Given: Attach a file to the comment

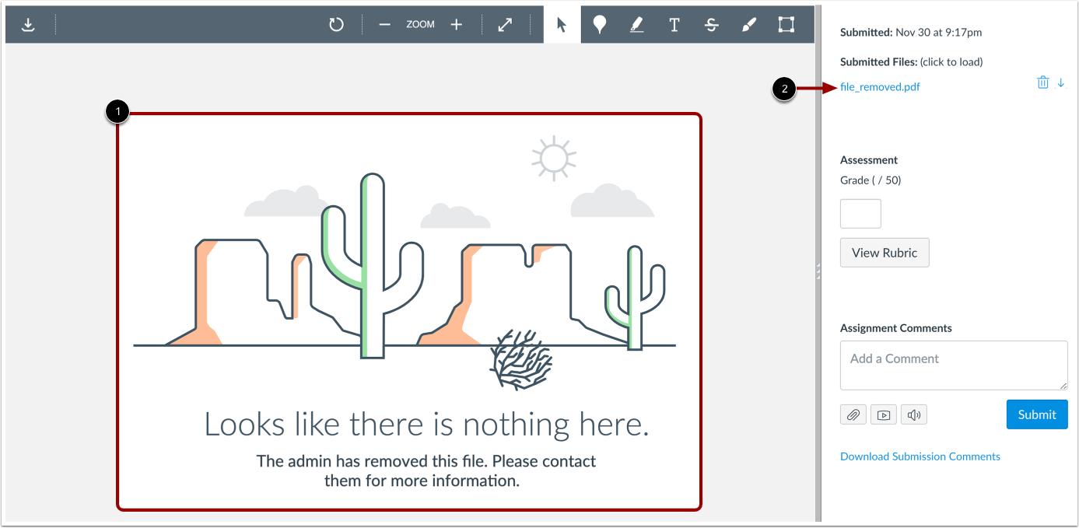Looking at the screenshot, I should coord(853,414).
